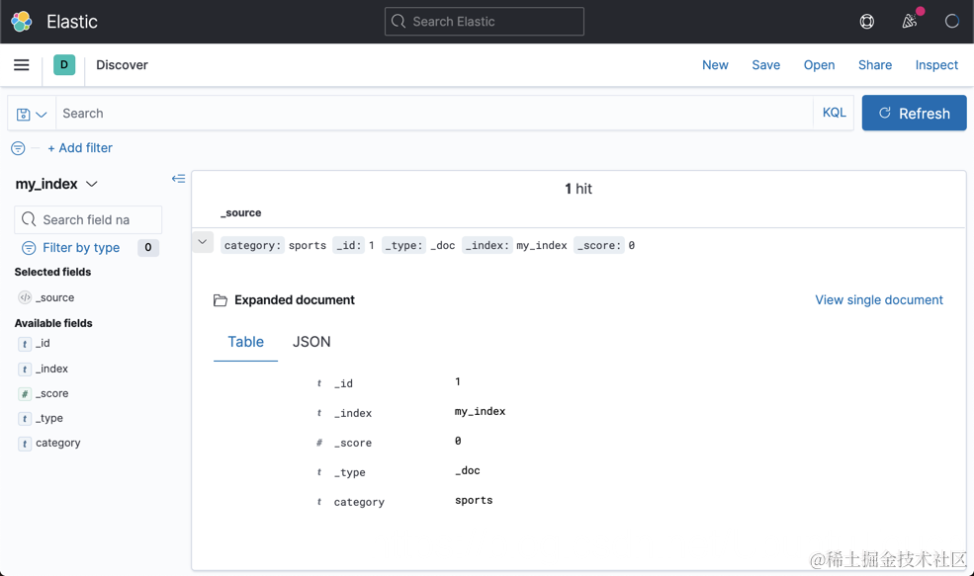
Task: Open the hamburger navigation menu
Action: click(x=22, y=64)
